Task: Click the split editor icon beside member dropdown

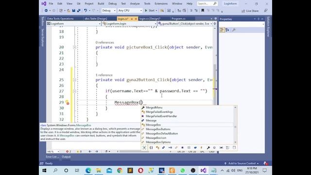Action: click(215, 24)
